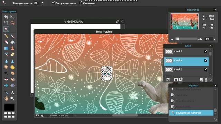Open the Толерантность value dropdown arrow
Viewport: 221px width, 124px height.
tap(42, 3)
